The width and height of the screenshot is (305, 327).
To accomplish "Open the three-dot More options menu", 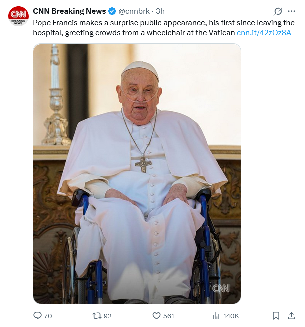I will (291, 11).
